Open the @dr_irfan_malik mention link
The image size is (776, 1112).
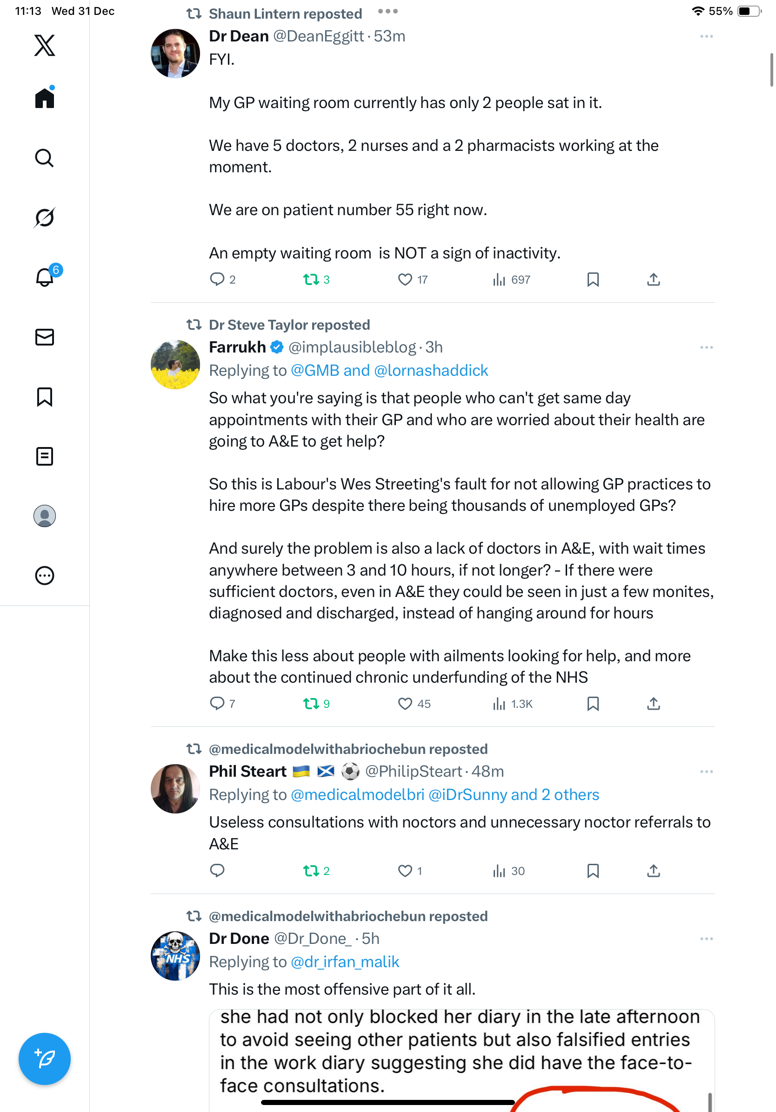click(x=344, y=962)
